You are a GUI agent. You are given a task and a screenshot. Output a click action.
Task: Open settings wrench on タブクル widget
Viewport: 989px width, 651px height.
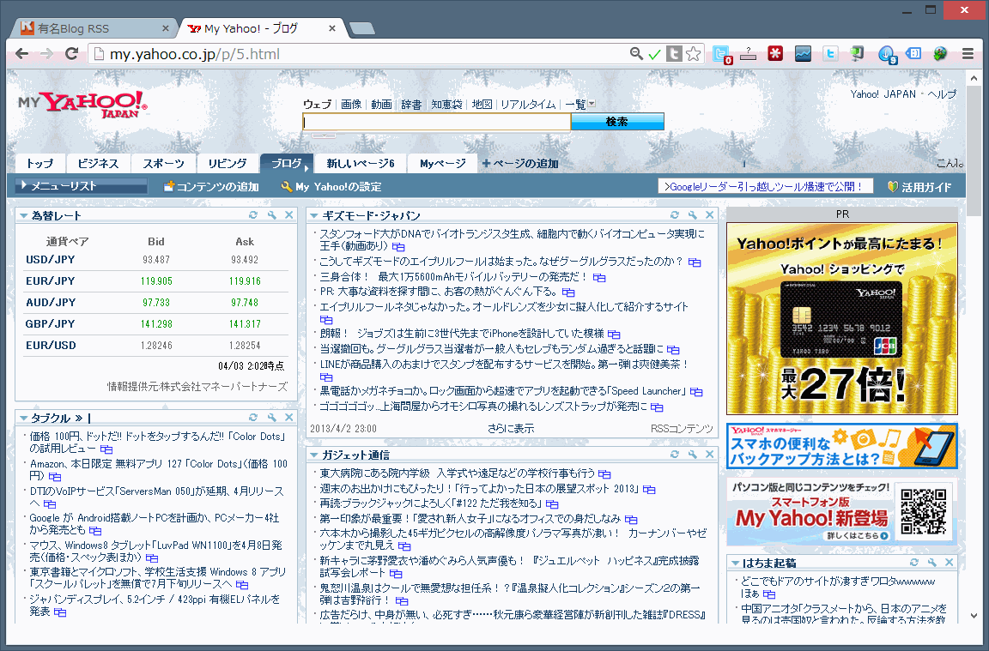[271, 418]
